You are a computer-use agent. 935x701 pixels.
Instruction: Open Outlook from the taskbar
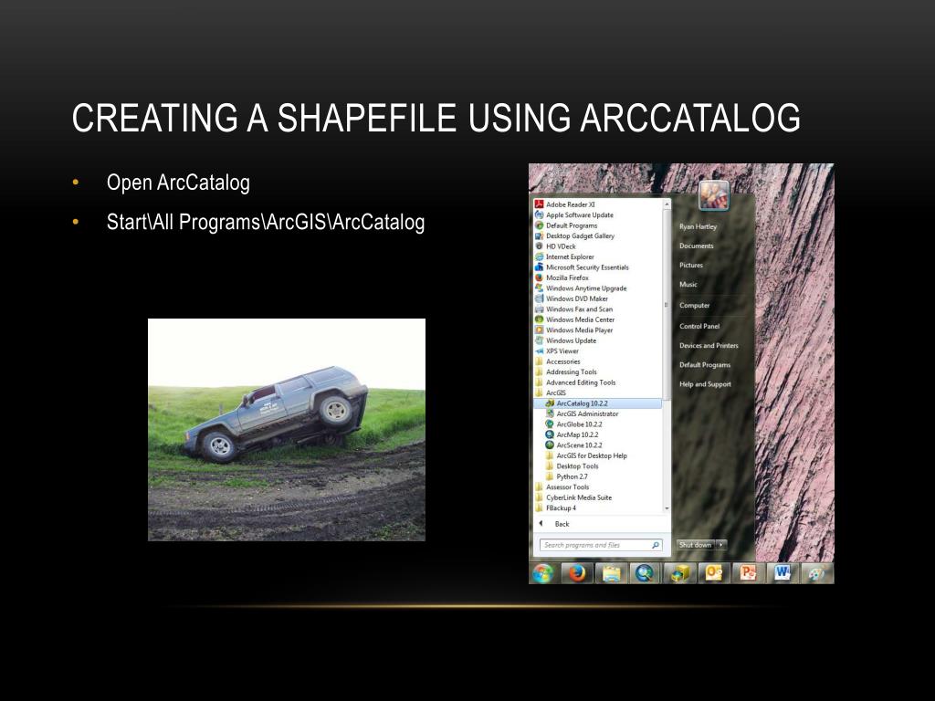(713, 573)
